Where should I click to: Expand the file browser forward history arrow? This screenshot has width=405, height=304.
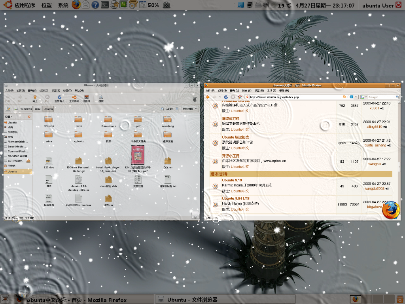(x=26, y=98)
